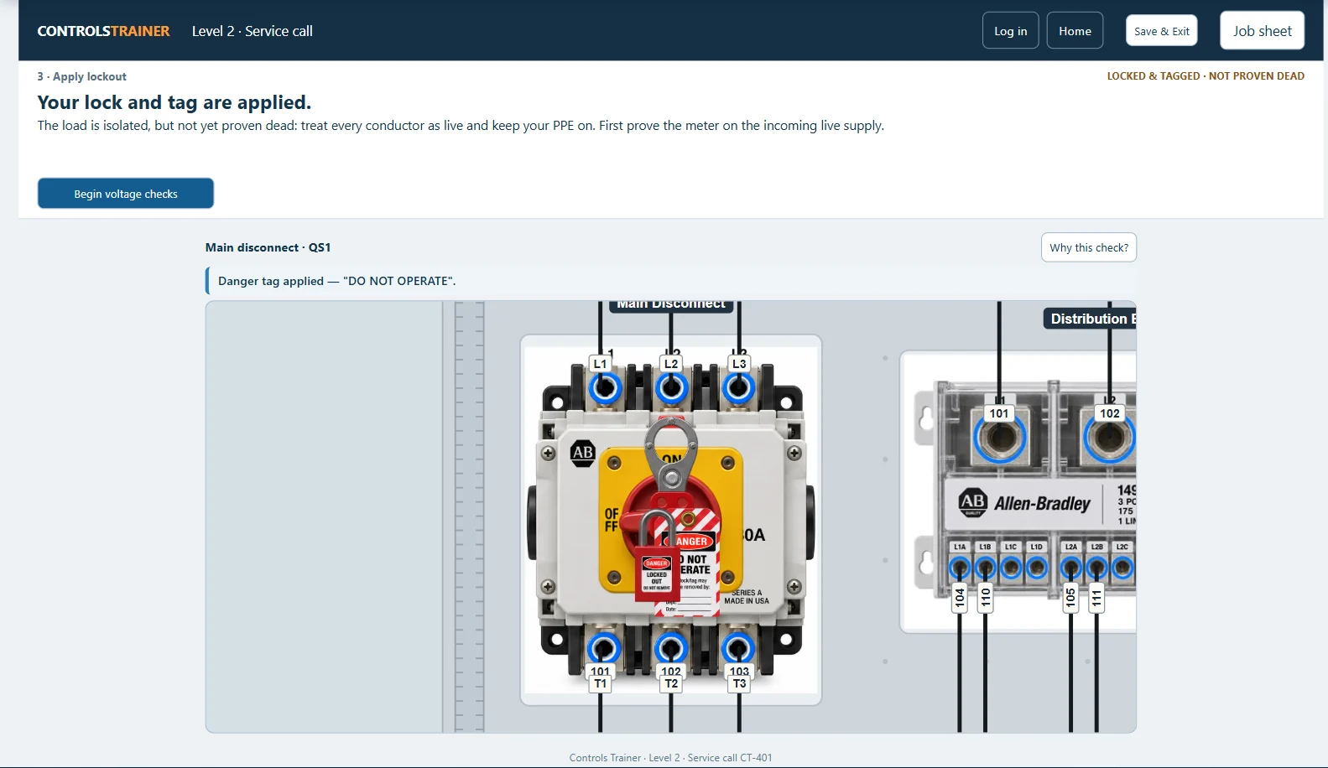Open the Why this check? explanation
1328x768 pixels.
pos(1089,247)
